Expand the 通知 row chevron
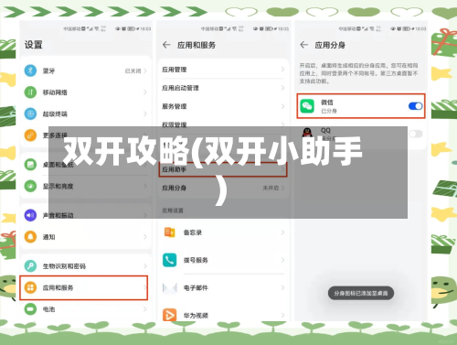457x345 pixels. pos(145,237)
